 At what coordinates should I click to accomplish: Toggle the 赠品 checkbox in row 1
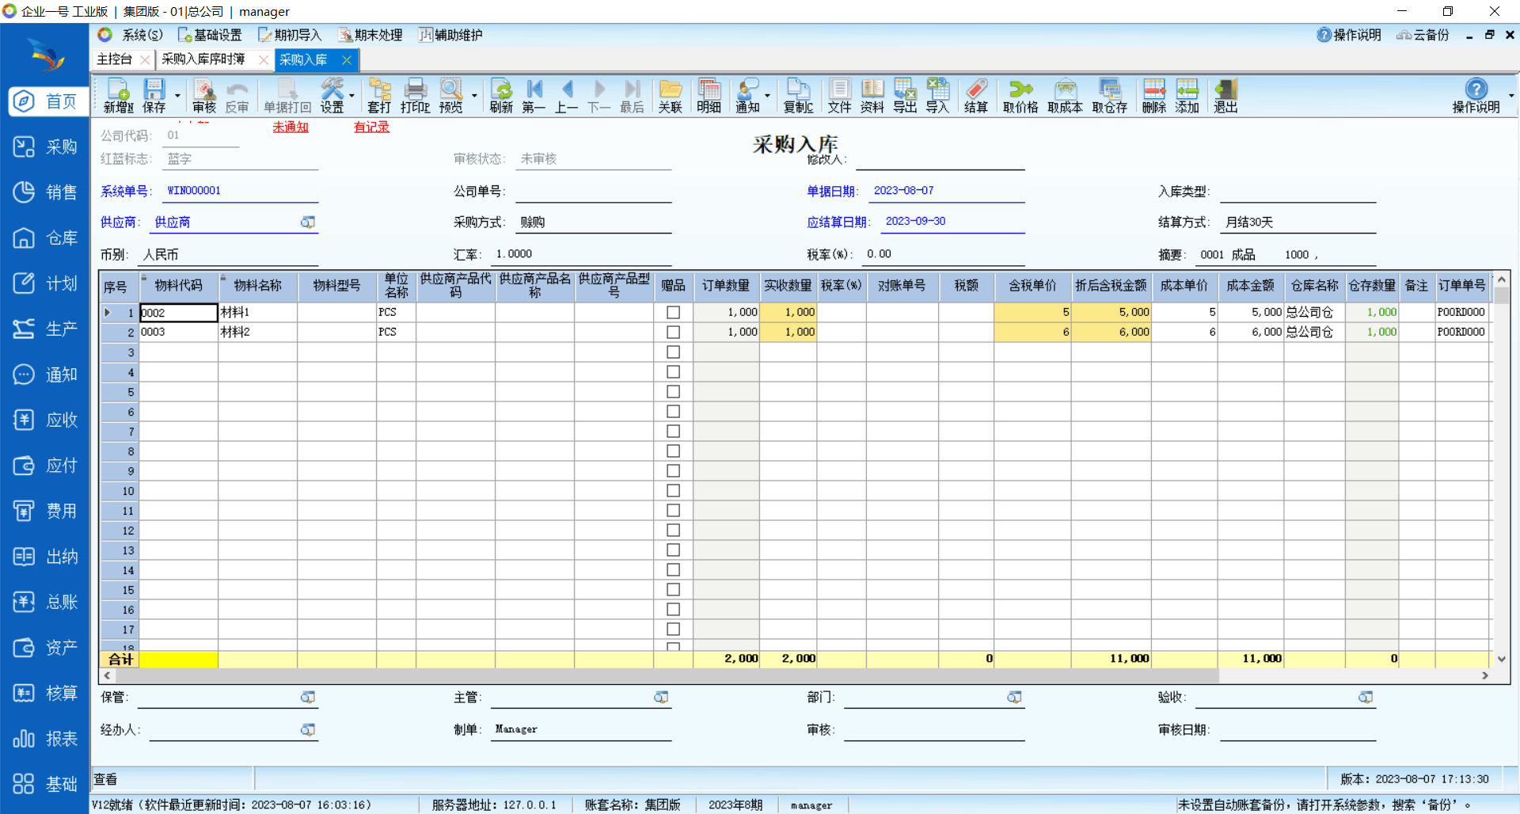click(x=673, y=313)
